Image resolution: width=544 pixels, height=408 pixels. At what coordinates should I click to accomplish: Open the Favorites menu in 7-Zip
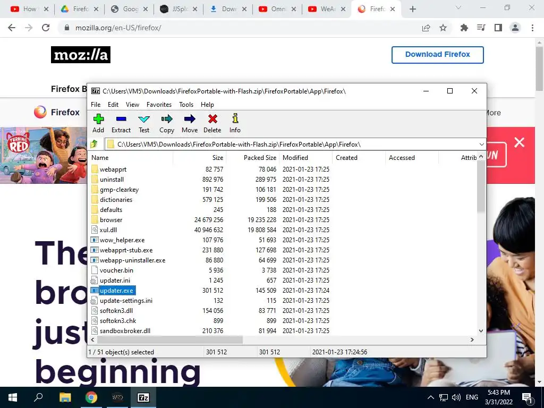tap(159, 105)
